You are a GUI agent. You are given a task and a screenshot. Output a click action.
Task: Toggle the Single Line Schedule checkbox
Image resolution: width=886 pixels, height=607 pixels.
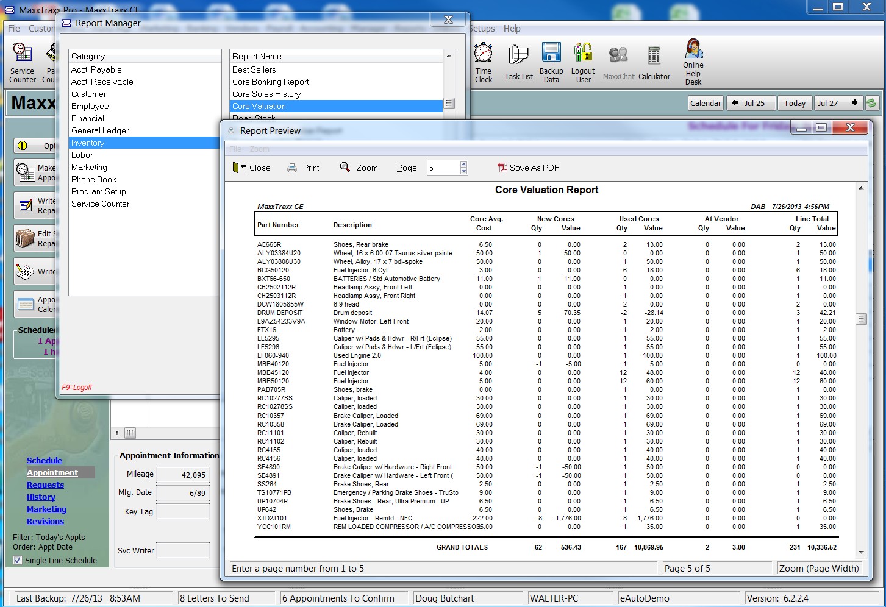pos(18,560)
